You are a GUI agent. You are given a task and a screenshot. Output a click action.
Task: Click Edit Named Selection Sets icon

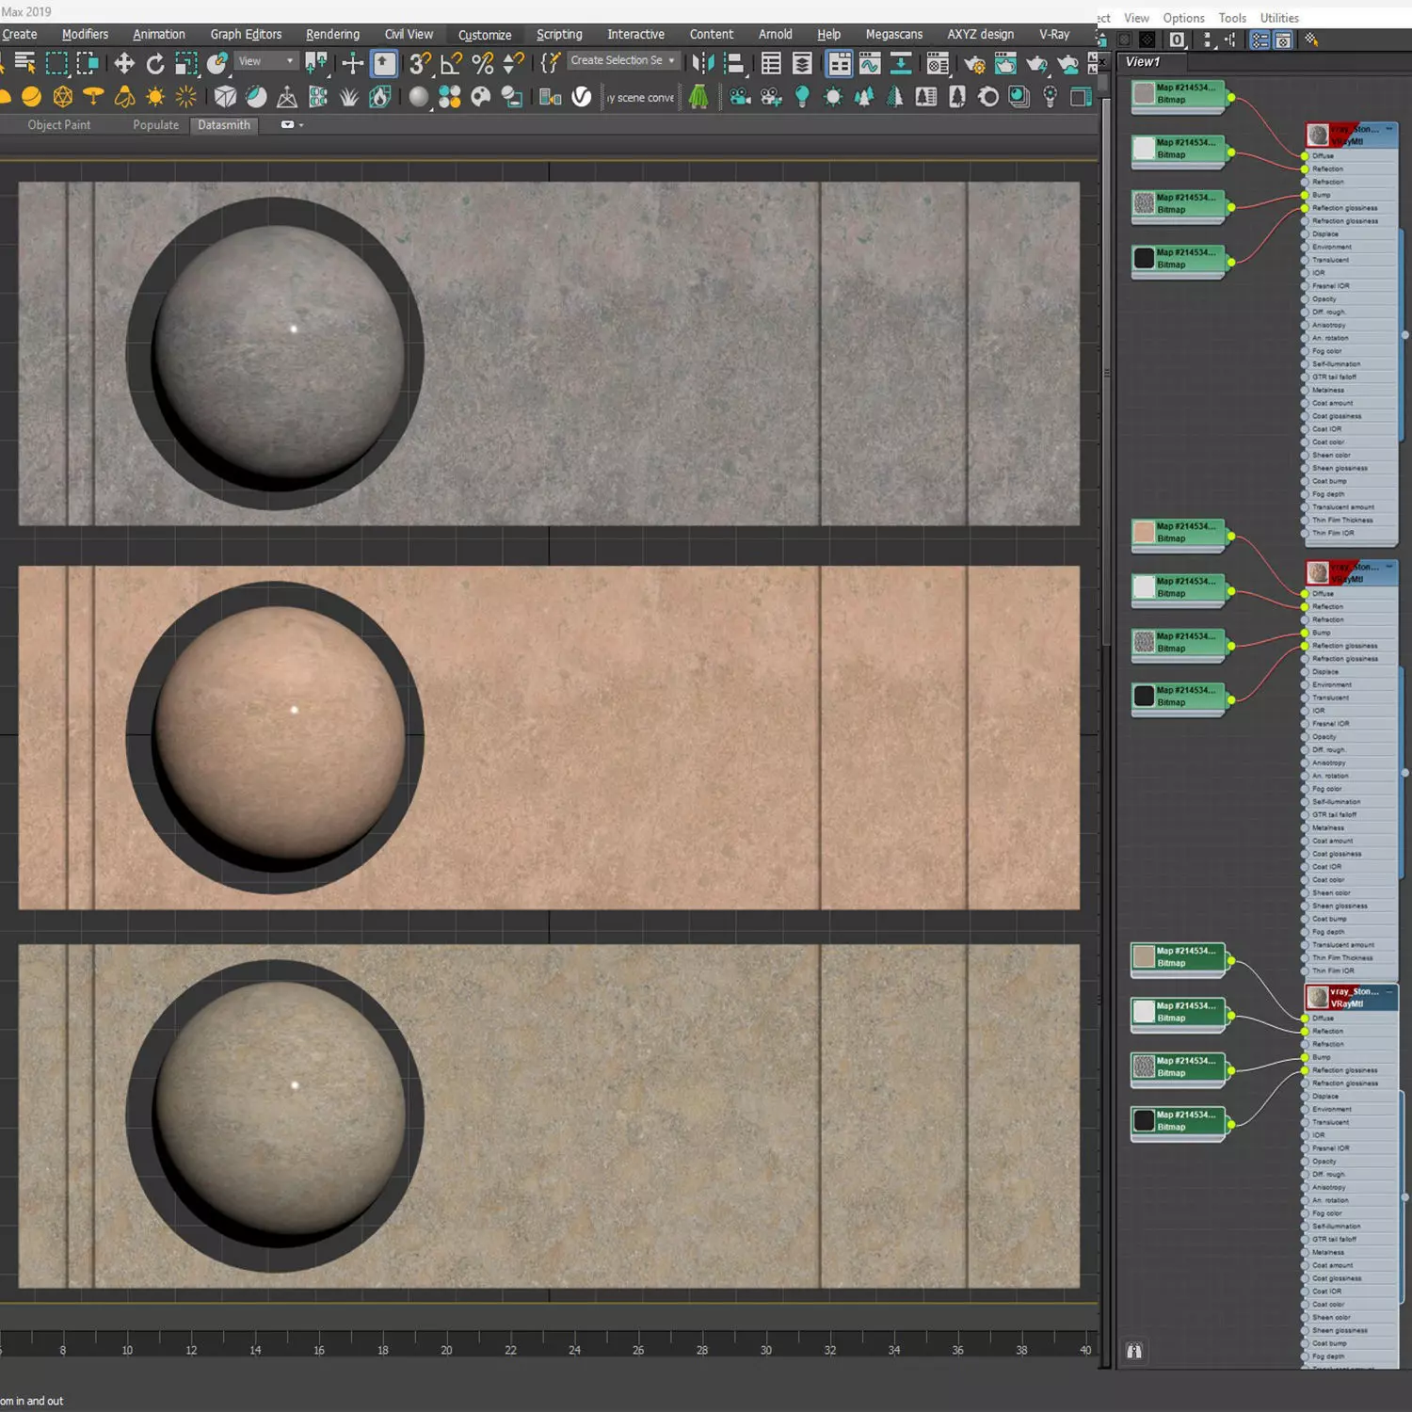(551, 64)
